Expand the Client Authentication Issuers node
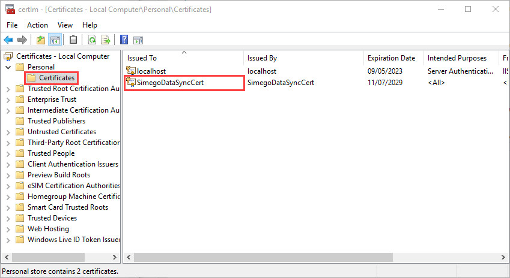 click(x=8, y=165)
